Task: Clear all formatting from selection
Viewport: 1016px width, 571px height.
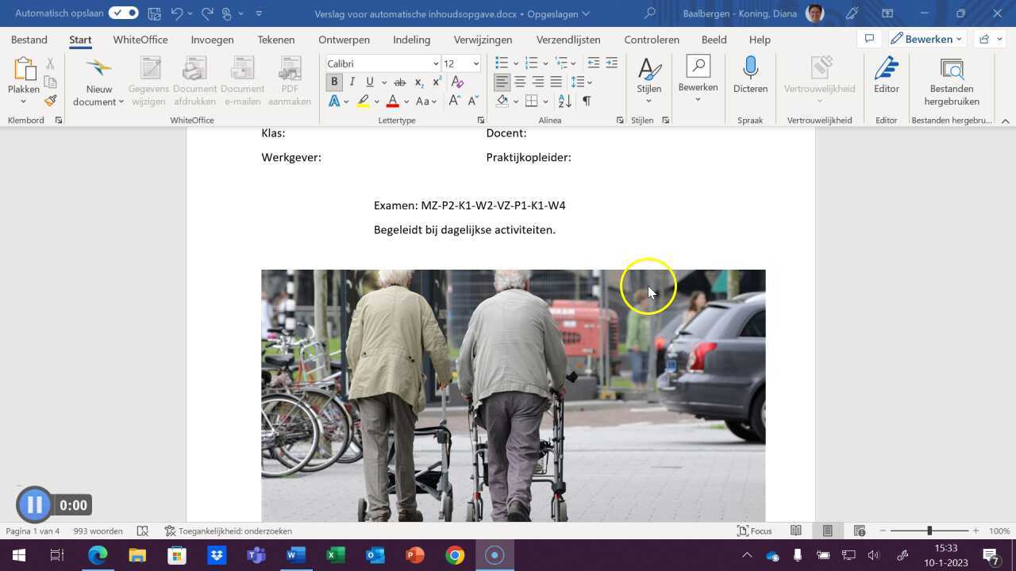Action: (x=457, y=82)
